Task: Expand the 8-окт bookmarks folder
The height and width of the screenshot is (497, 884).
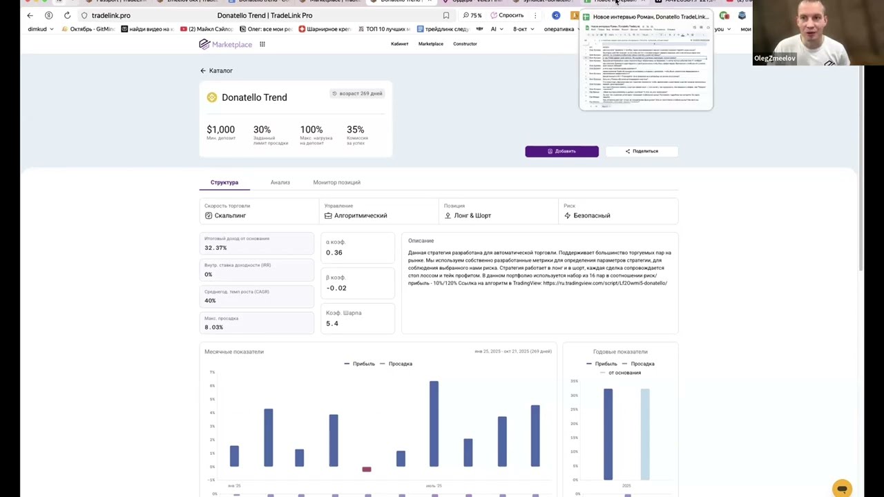Action: [x=523, y=29]
